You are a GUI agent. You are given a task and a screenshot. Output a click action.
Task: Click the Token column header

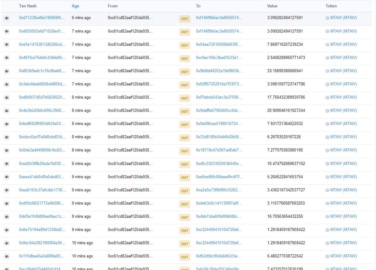(x=331, y=6)
